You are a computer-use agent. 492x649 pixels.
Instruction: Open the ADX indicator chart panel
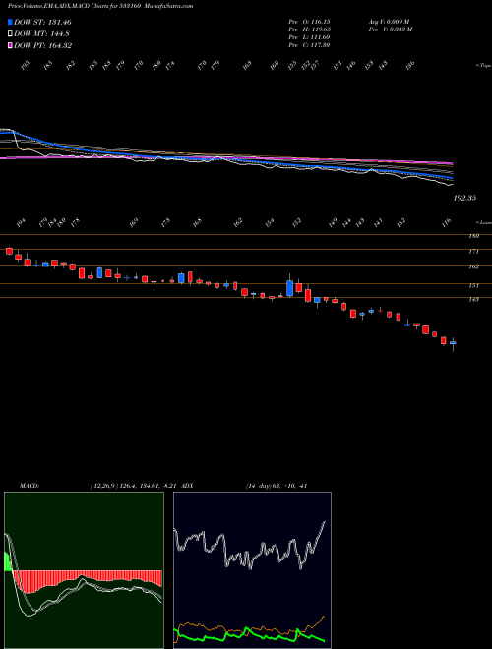(252, 570)
